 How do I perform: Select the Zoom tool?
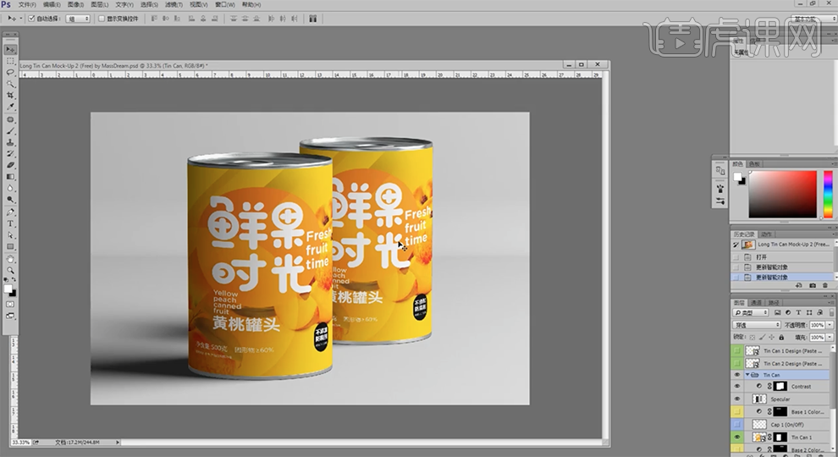[x=10, y=271]
